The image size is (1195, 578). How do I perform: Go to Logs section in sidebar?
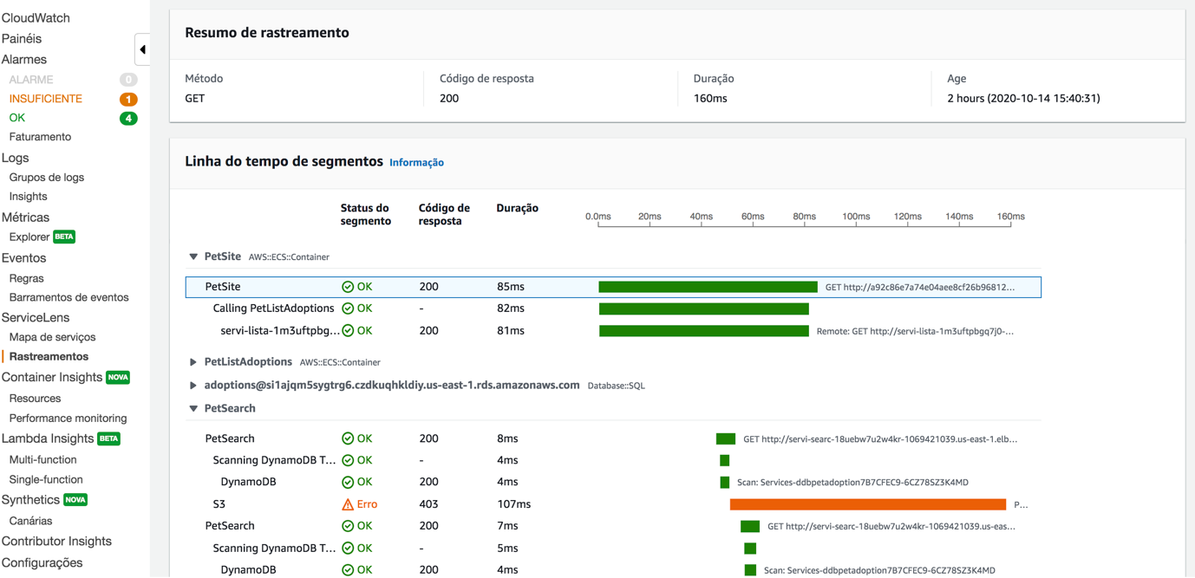[15, 158]
